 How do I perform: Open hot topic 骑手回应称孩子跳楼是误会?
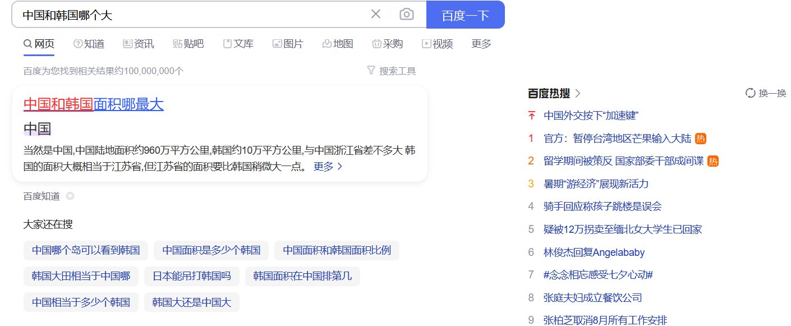coord(603,206)
